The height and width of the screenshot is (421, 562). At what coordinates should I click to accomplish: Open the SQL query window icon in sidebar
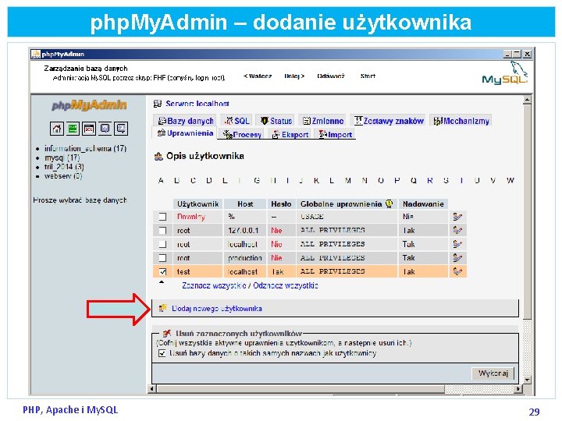point(89,129)
